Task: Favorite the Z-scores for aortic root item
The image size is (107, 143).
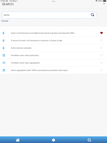Action: [102, 40]
